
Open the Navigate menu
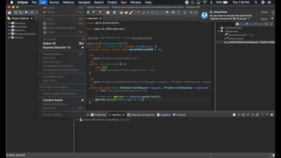tap(84, 2)
